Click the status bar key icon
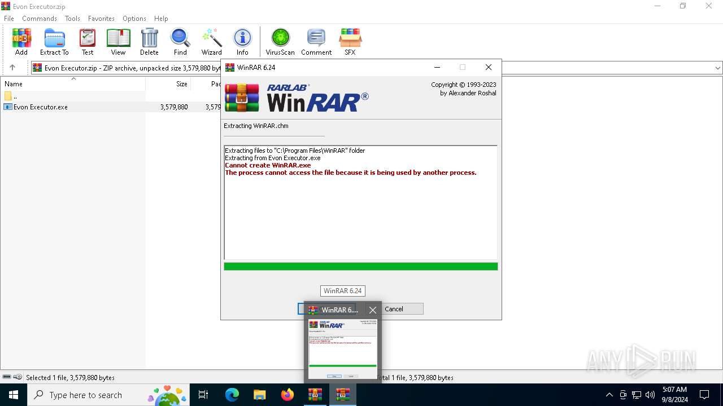This screenshot has height=406, width=723. [x=18, y=377]
